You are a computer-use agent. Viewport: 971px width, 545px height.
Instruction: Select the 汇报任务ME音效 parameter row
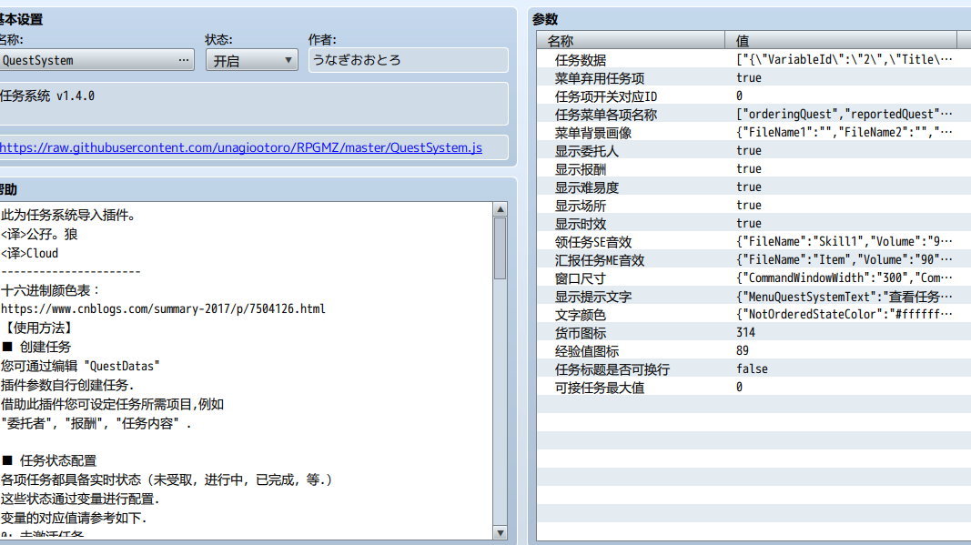754,259
